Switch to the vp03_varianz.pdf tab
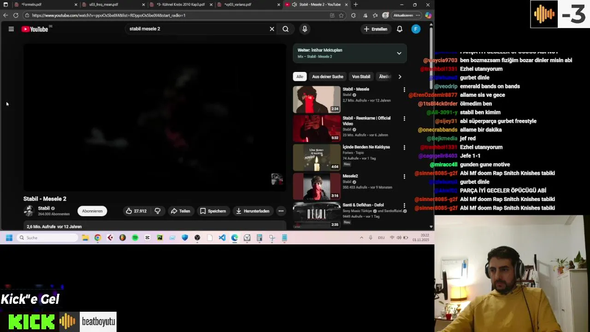 pyautogui.click(x=249, y=5)
